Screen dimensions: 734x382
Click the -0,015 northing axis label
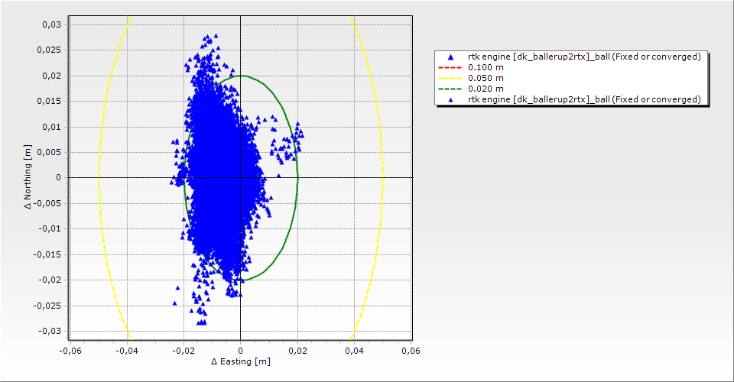47,254
